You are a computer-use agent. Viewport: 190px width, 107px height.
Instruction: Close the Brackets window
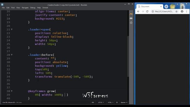coord(132,4)
